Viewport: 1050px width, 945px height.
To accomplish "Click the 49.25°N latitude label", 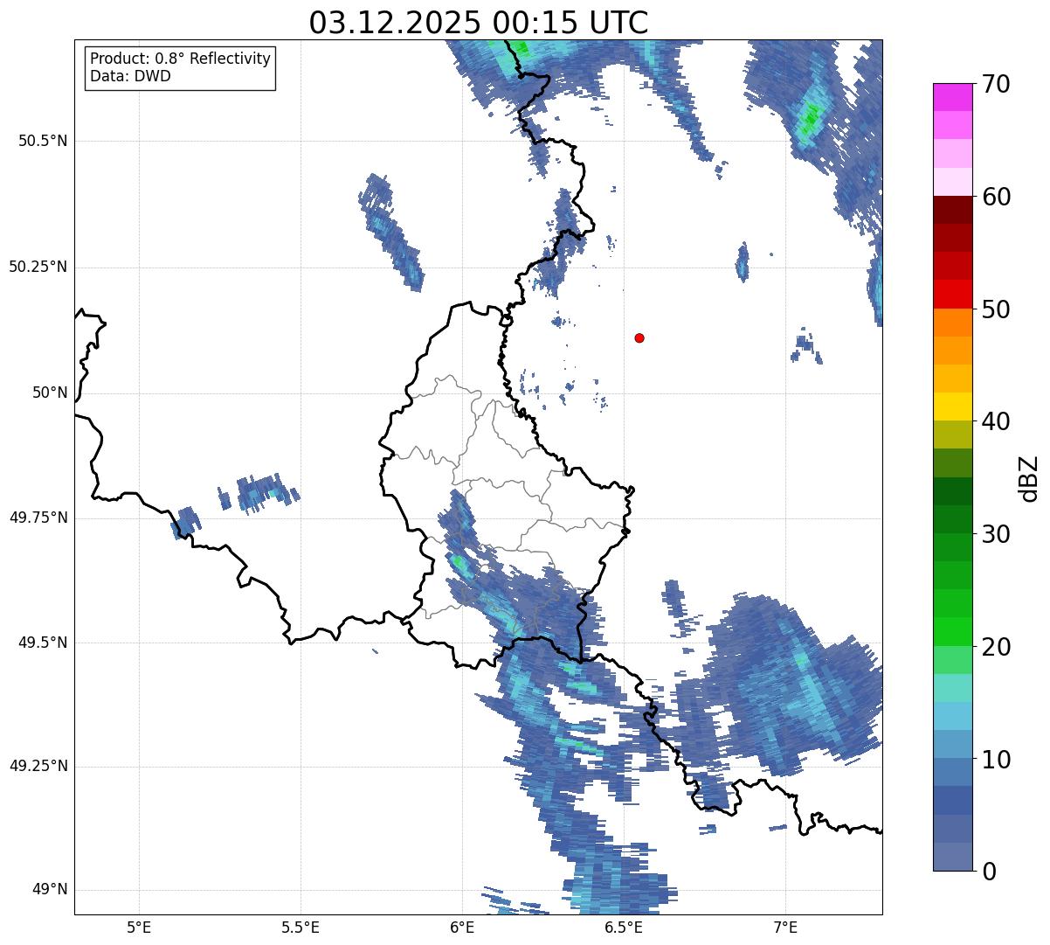I will point(38,766).
